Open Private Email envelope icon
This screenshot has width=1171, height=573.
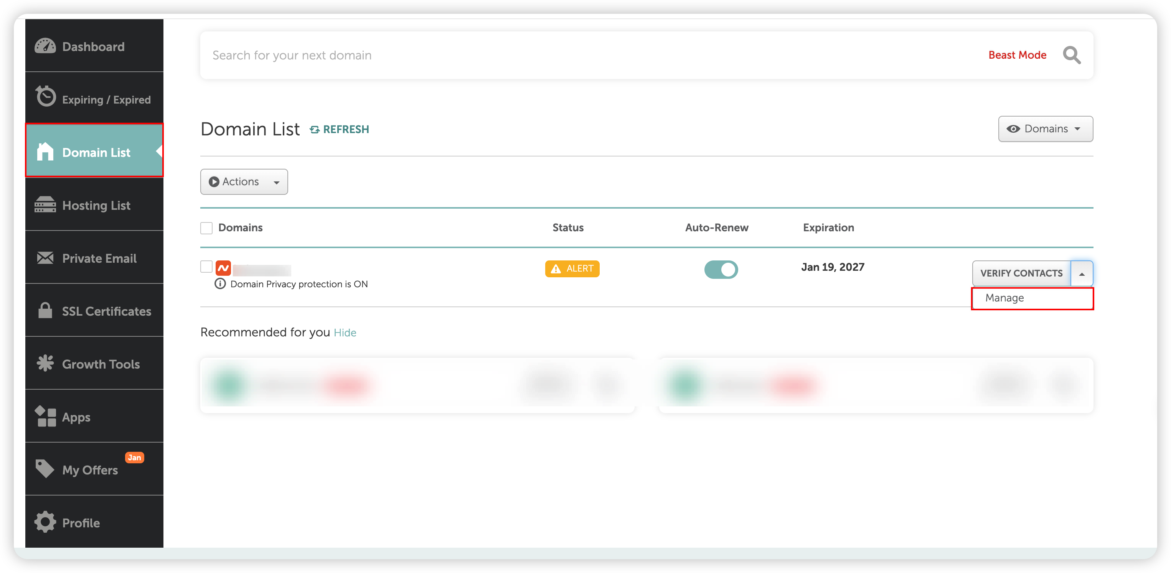(x=45, y=258)
